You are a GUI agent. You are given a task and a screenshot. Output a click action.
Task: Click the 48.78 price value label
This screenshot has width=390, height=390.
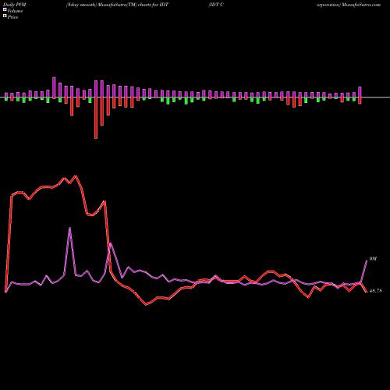pyautogui.click(x=375, y=291)
